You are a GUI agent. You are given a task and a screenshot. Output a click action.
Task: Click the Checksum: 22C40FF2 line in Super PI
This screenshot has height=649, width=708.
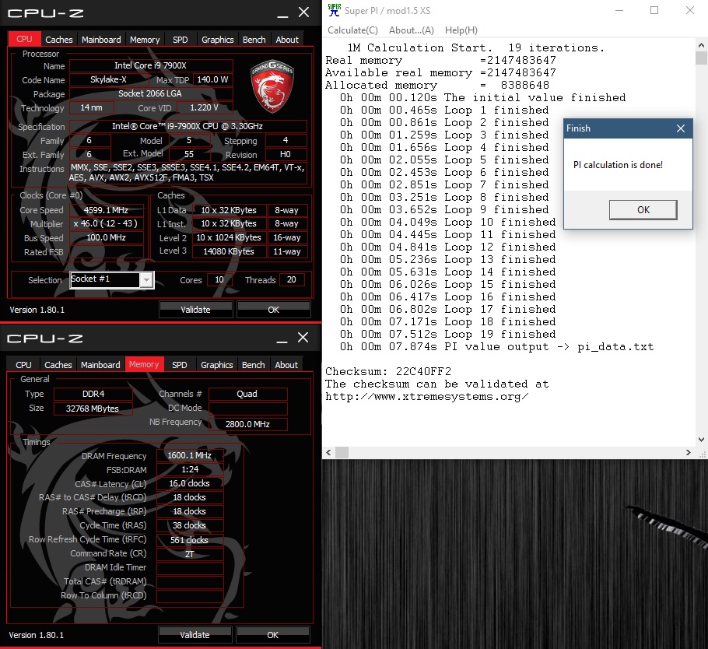pyautogui.click(x=388, y=371)
